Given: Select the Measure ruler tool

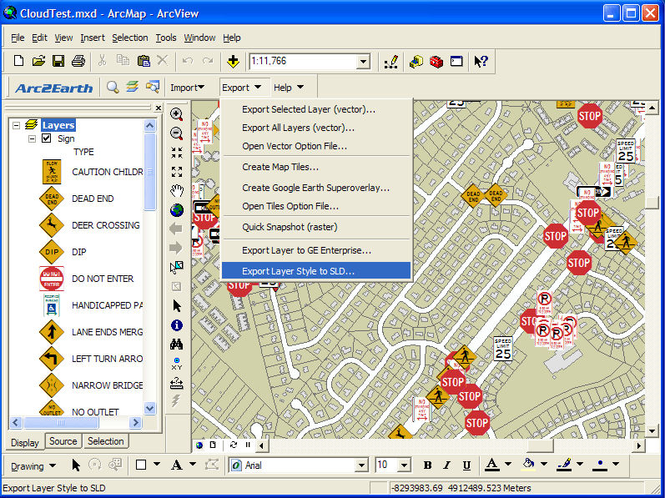Looking at the screenshot, I should [177, 383].
